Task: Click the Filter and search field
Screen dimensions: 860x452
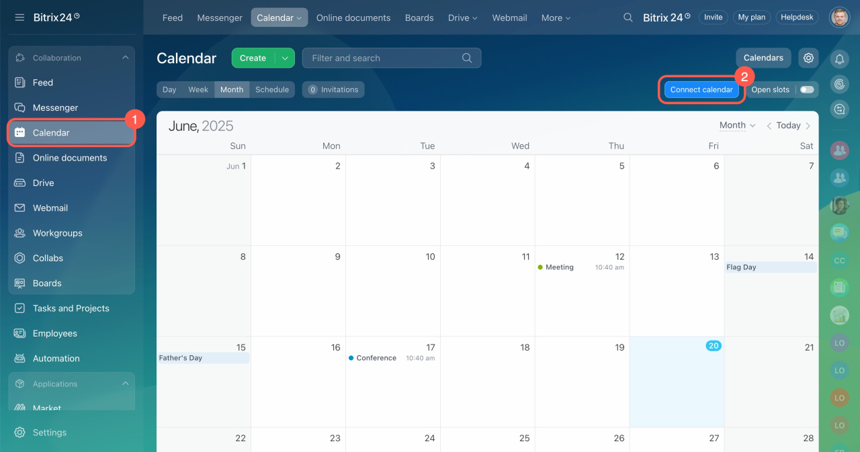Action: tap(383, 58)
